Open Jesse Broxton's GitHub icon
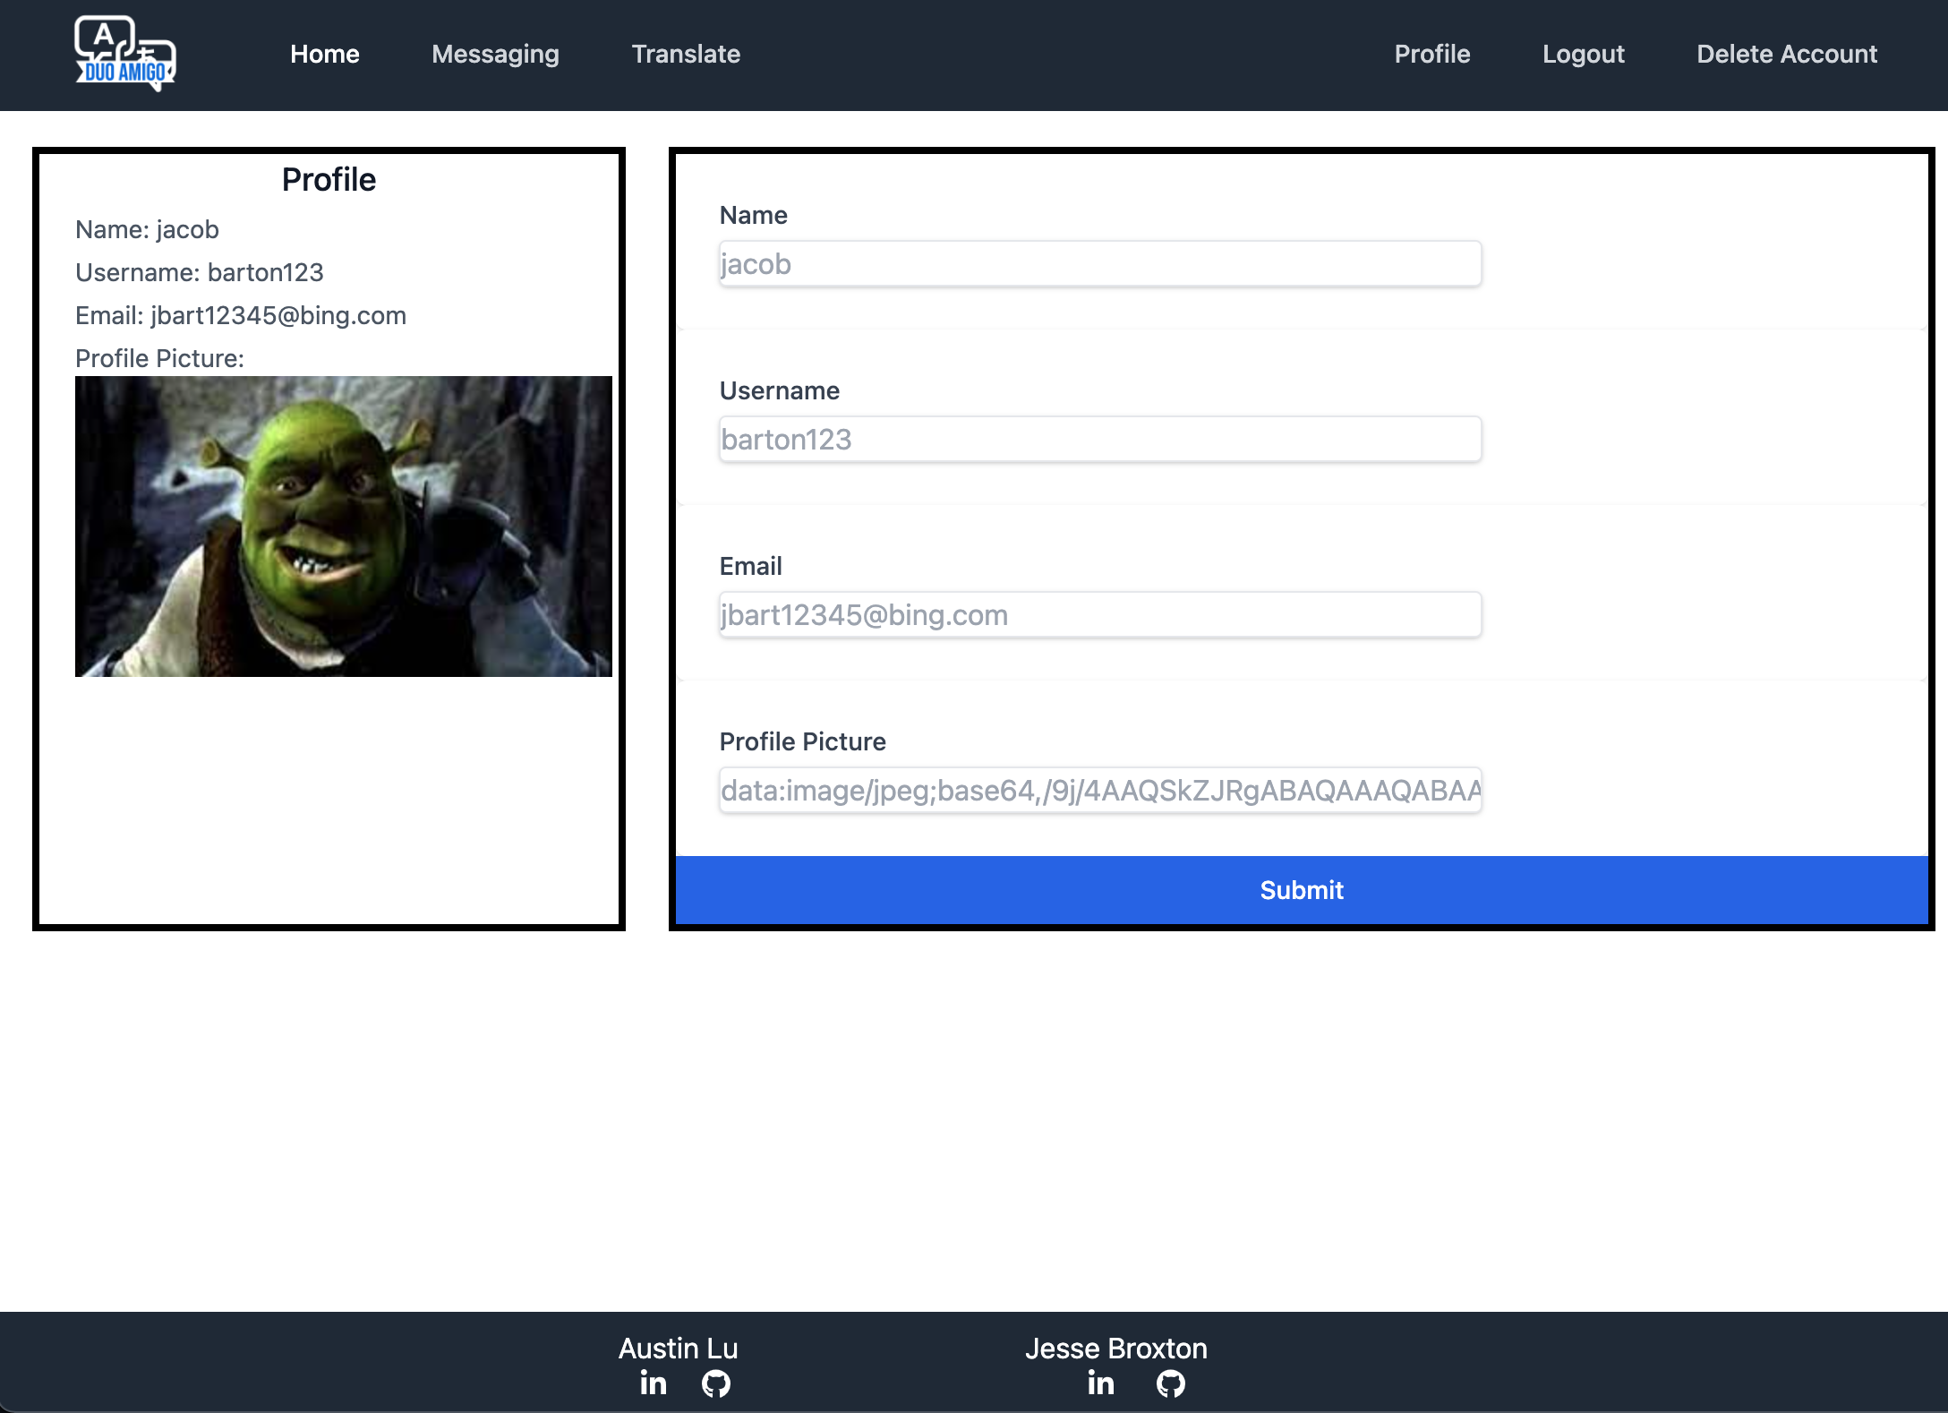1948x1413 pixels. click(x=1171, y=1383)
